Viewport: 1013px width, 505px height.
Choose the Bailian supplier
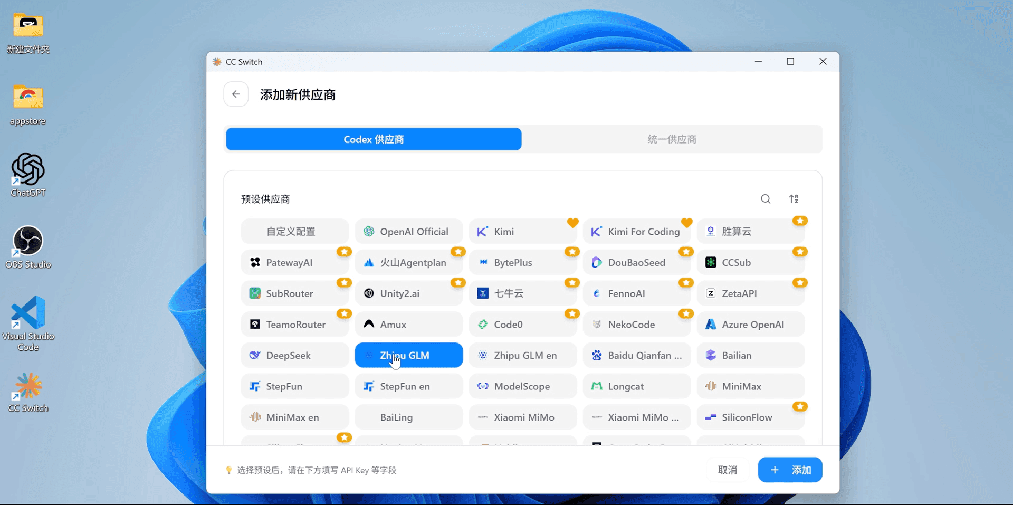pyautogui.click(x=751, y=356)
